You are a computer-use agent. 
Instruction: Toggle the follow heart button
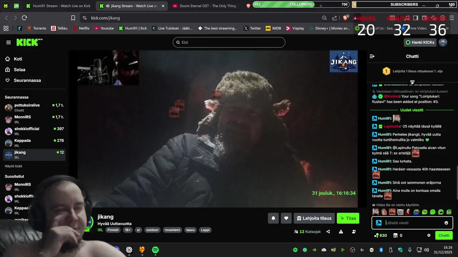click(286, 218)
